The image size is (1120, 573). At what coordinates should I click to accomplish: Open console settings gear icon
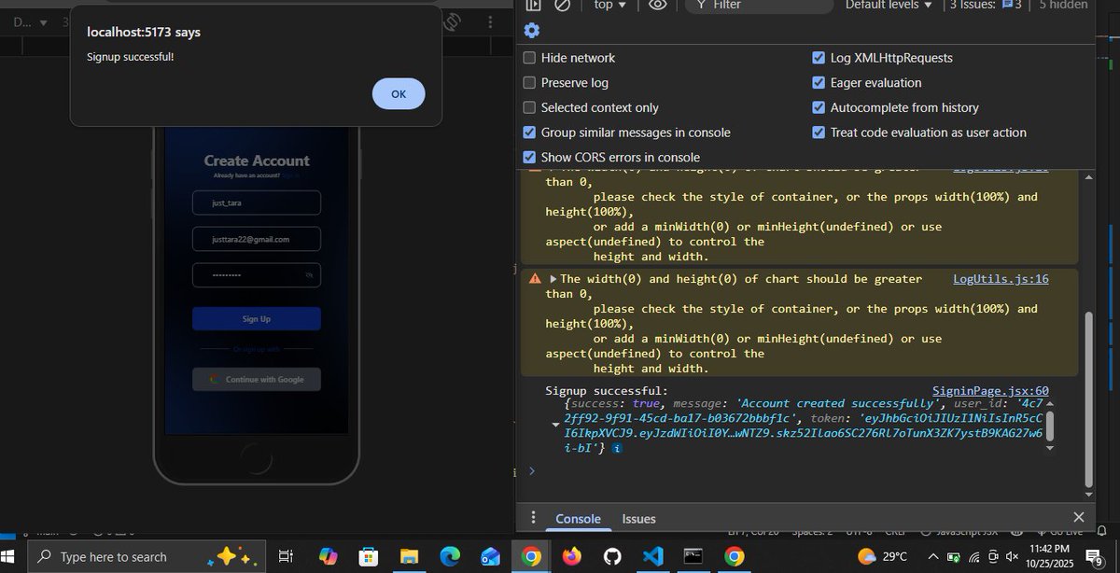pyautogui.click(x=531, y=30)
